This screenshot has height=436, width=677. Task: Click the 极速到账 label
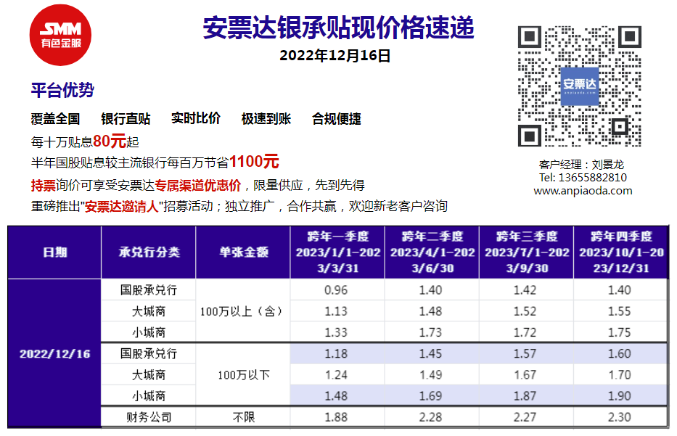[266, 119]
